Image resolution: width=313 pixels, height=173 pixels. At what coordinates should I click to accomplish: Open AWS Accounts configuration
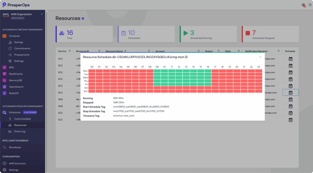17,164
